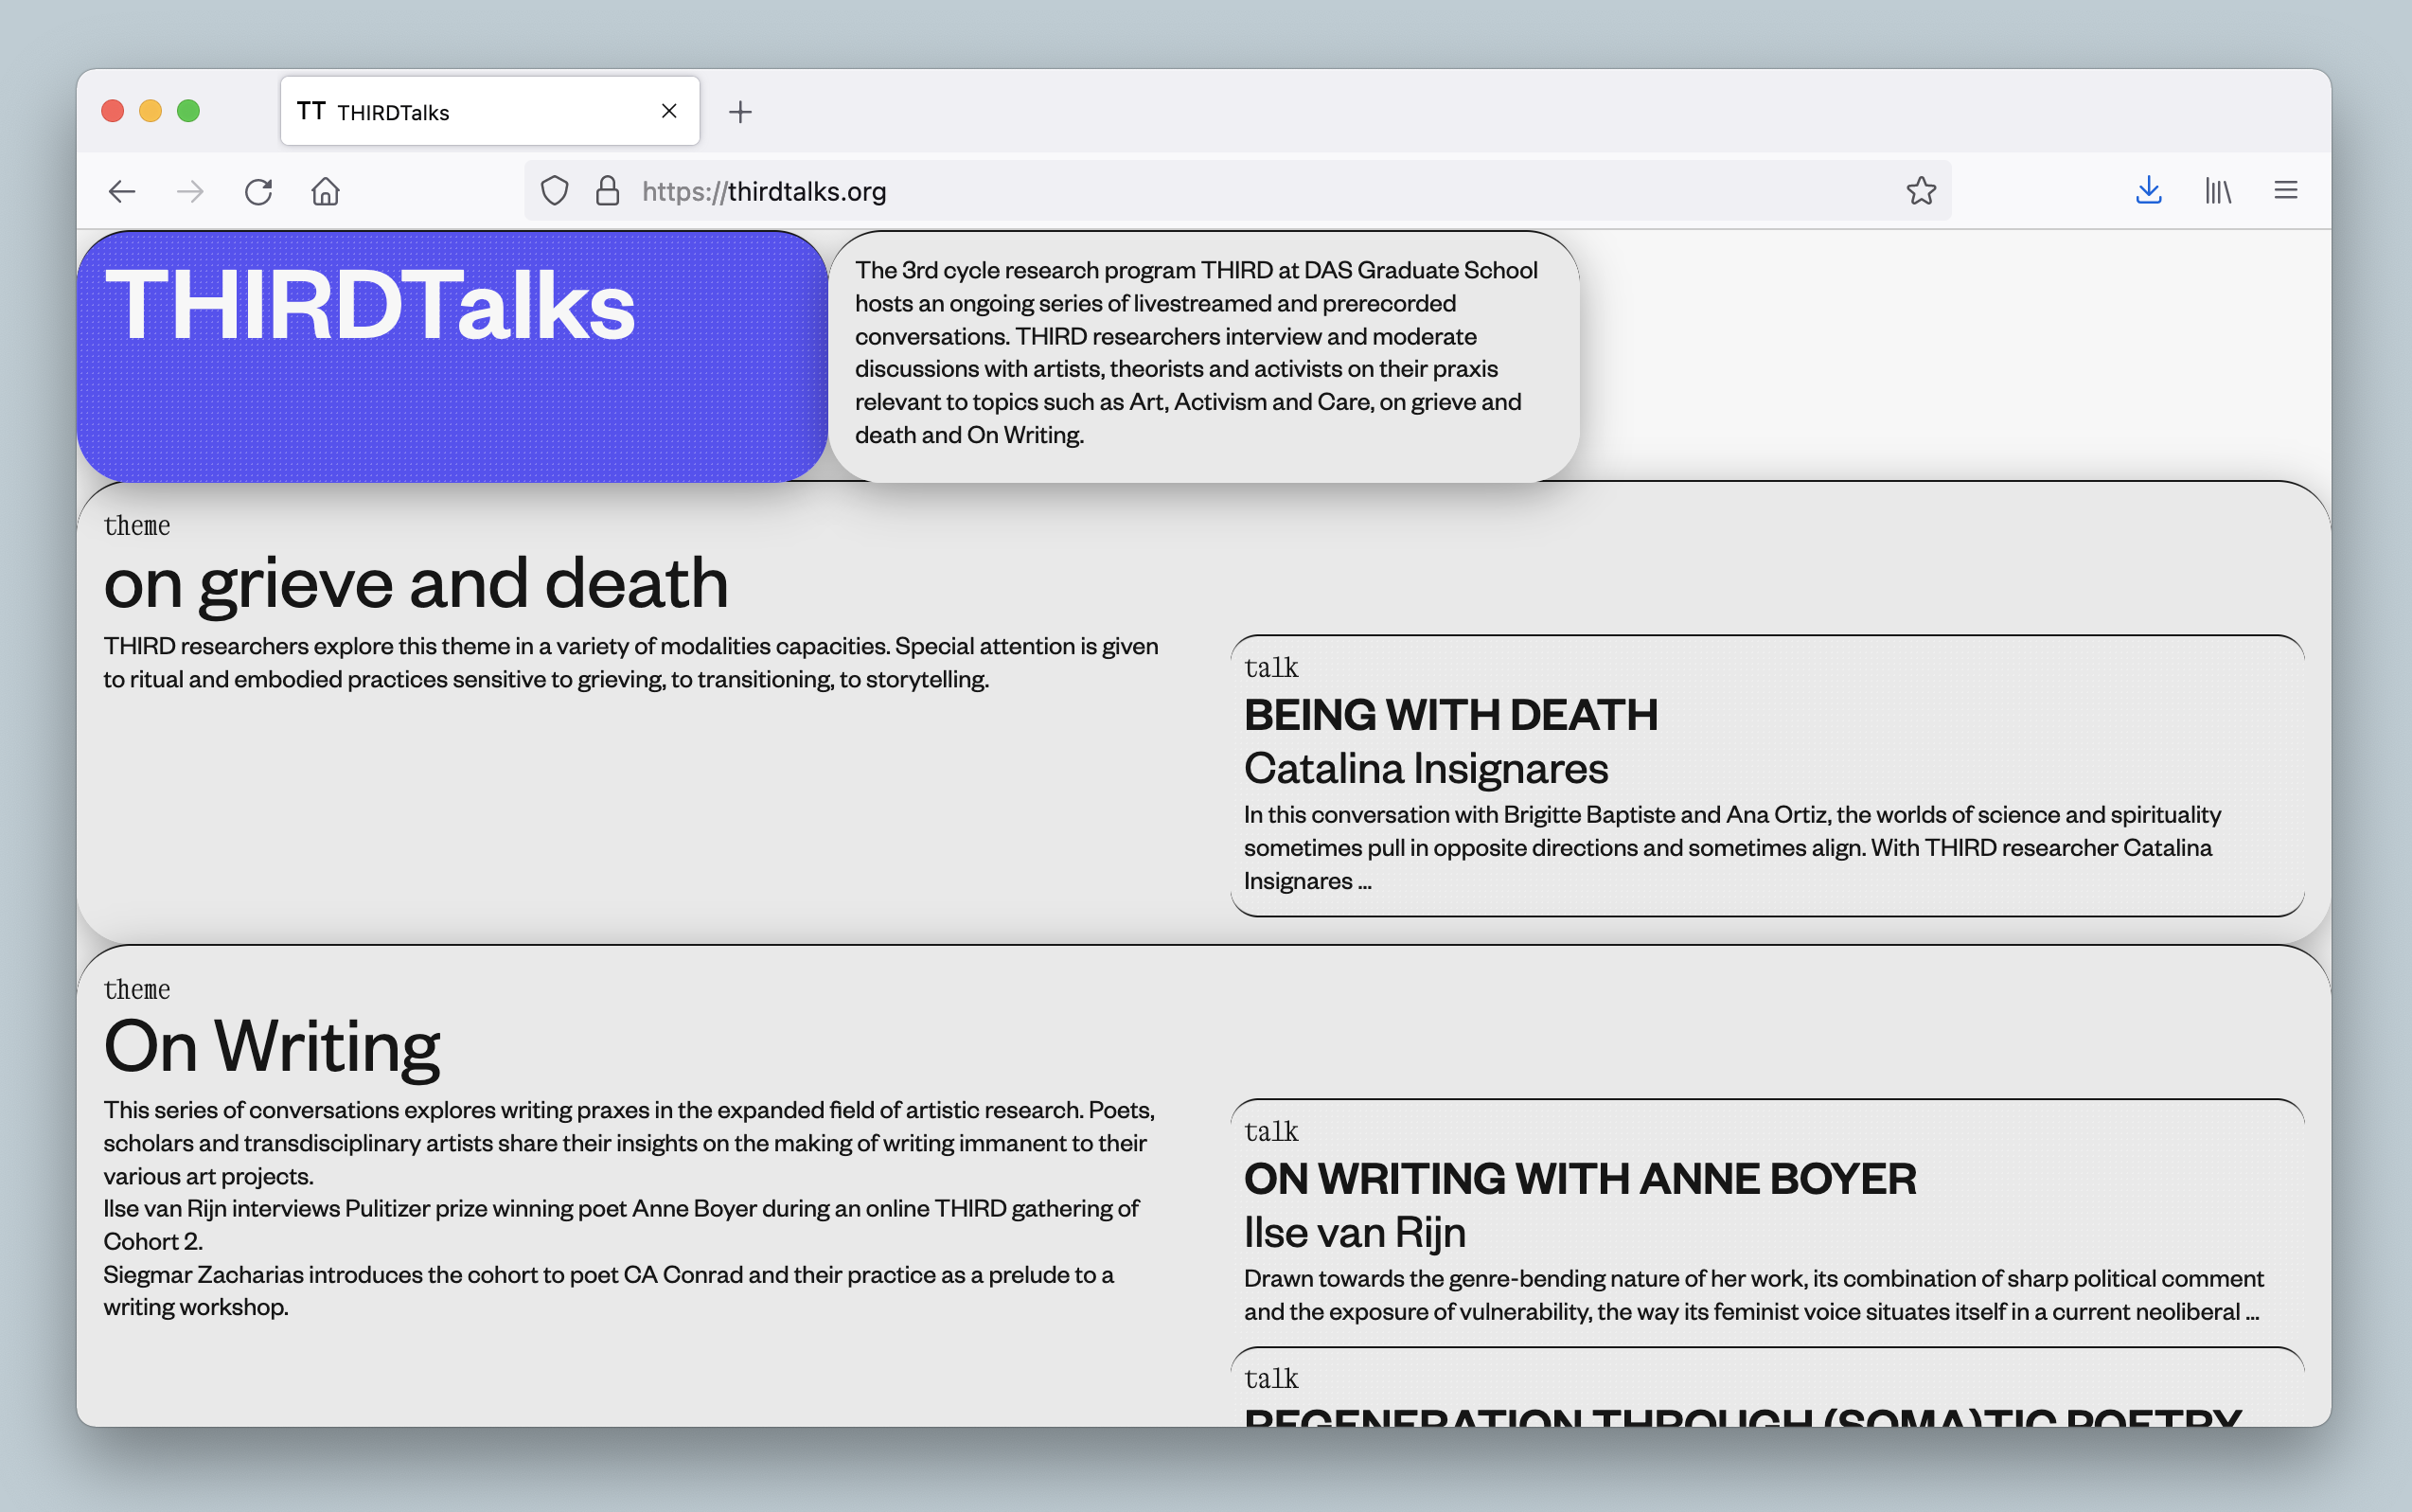Image resolution: width=2412 pixels, height=1512 pixels.
Task: Close the THIRDTalks tab
Action: 669,111
